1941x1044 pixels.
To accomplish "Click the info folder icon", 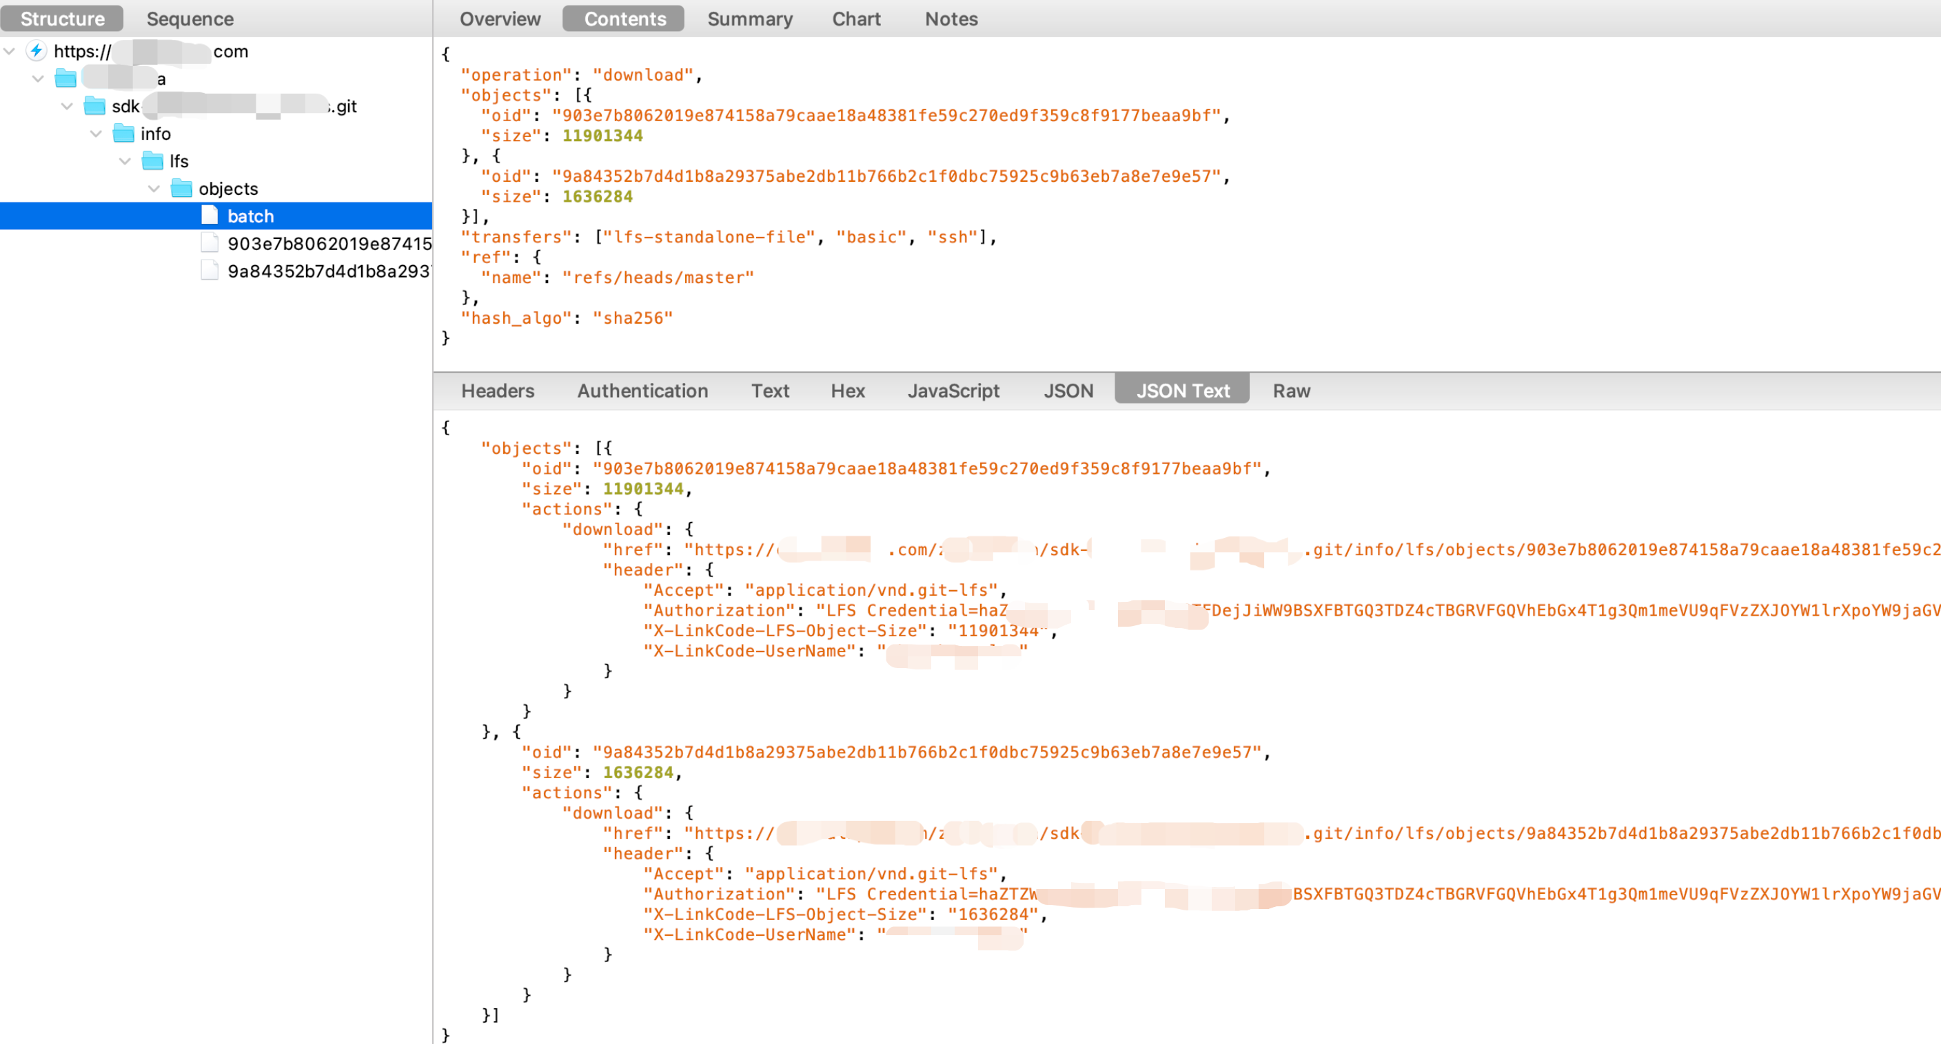I will click(x=123, y=134).
